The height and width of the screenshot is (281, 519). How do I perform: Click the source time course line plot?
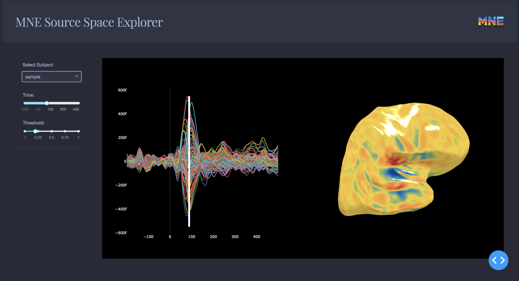202,161
